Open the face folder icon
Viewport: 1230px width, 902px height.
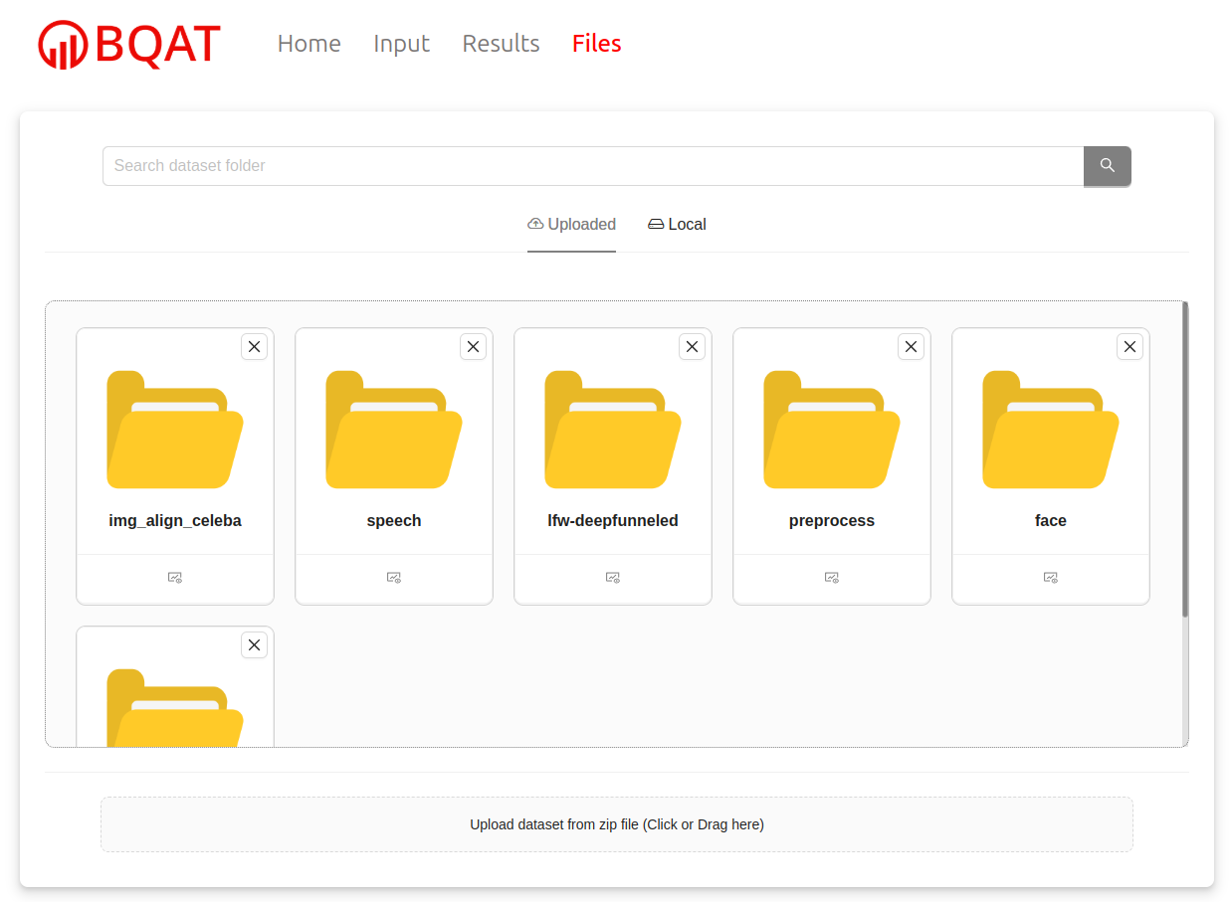[1051, 430]
